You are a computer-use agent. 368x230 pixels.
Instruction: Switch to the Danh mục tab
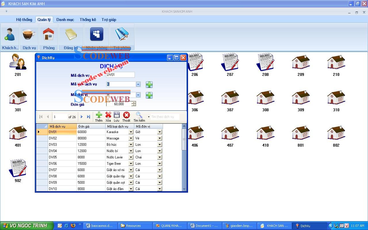pos(65,20)
